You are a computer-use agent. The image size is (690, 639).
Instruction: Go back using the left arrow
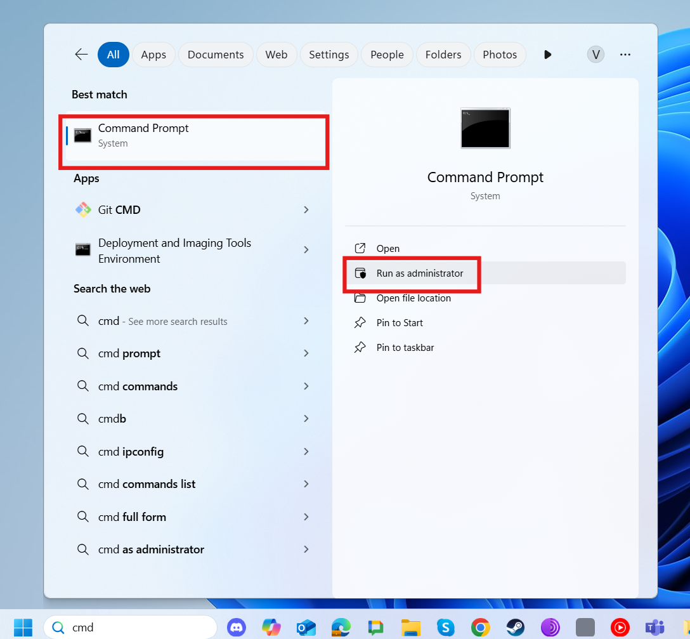81,55
